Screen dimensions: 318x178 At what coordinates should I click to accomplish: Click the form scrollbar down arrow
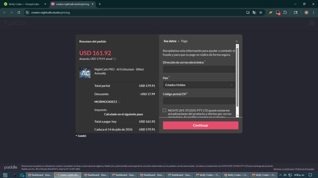[x=238, y=115]
